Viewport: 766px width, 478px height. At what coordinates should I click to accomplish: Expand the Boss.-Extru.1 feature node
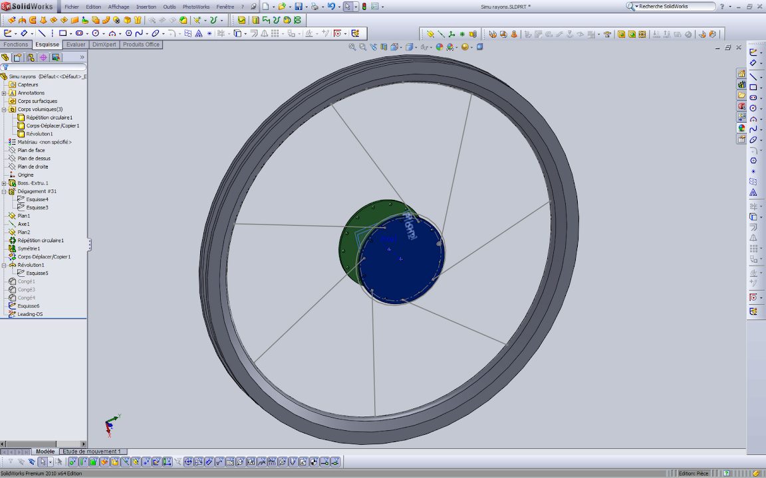(x=4, y=183)
